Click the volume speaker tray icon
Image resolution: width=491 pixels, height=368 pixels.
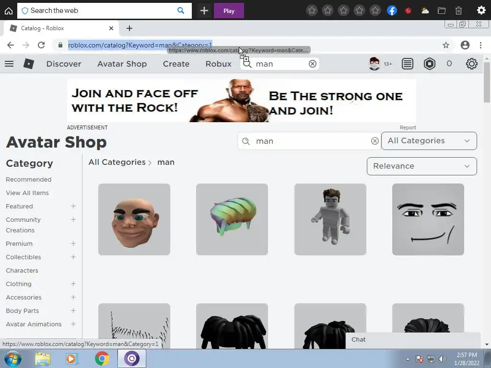[x=443, y=359]
